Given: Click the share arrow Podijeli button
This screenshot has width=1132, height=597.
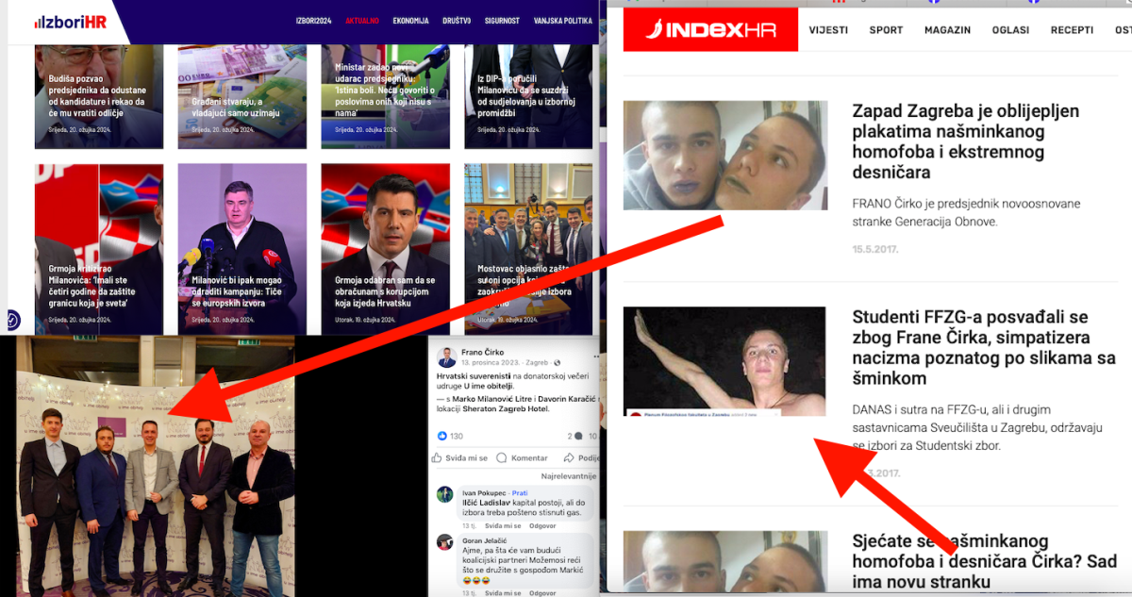Looking at the screenshot, I should pyautogui.click(x=583, y=458).
